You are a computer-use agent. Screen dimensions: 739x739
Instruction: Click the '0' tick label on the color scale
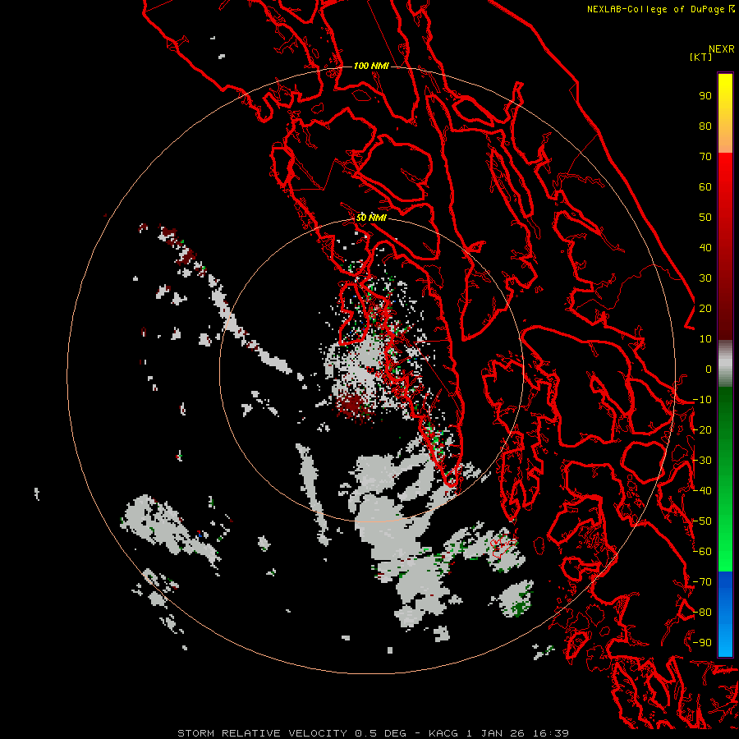709,369
